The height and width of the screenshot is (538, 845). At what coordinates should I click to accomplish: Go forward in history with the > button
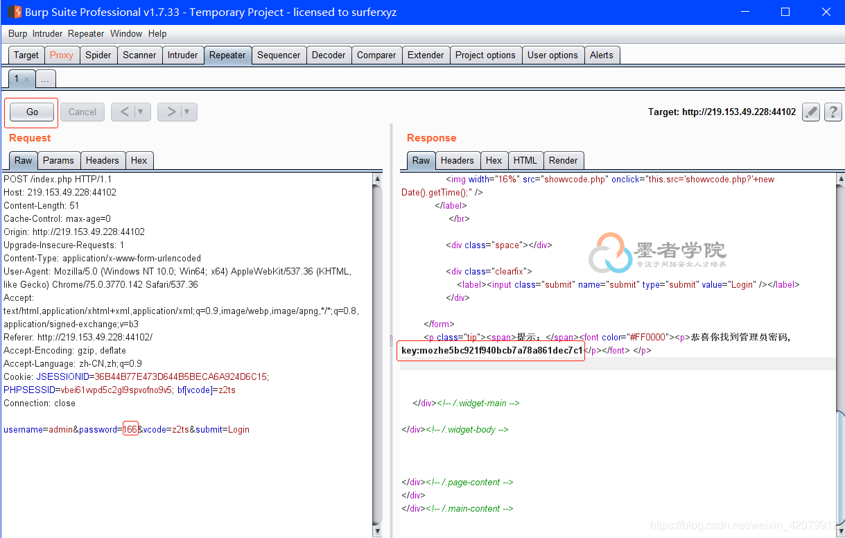(x=170, y=112)
